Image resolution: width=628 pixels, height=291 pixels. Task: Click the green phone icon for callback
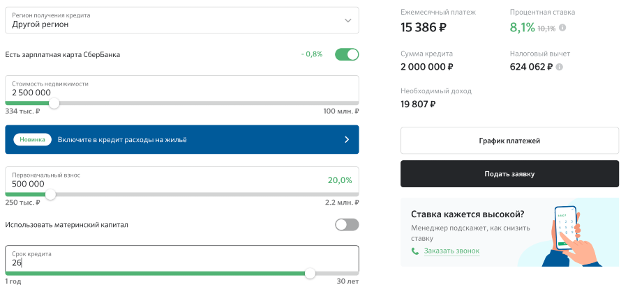(x=415, y=251)
